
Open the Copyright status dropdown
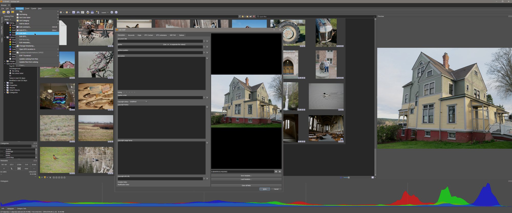(138, 102)
